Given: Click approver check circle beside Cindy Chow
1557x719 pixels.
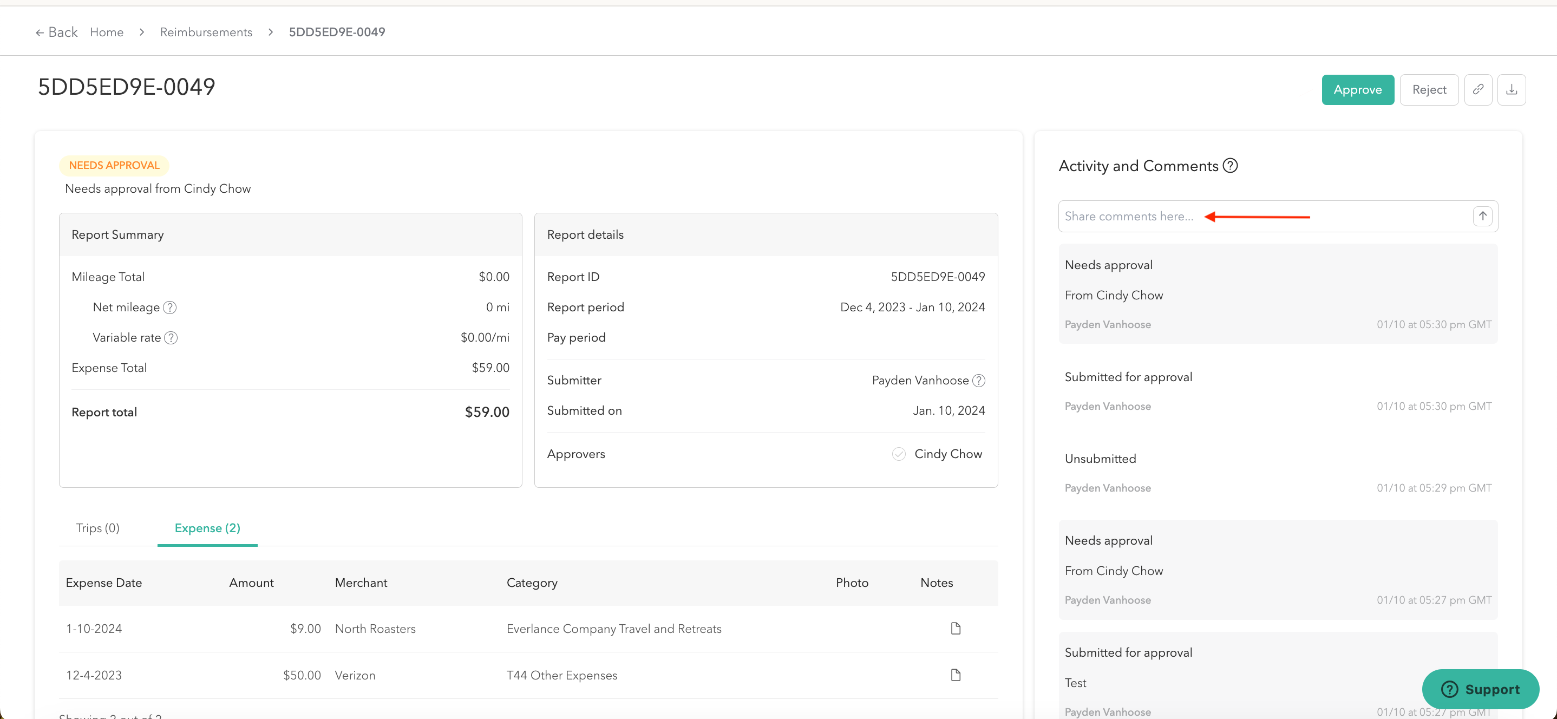Looking at the screenshot, I should pyautogui.click(x=899, y=454).
